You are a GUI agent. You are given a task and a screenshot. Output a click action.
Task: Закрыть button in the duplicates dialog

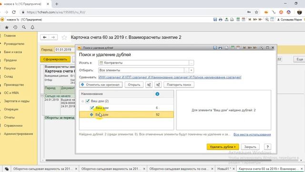pyautogui.click(x=250, y=147)
